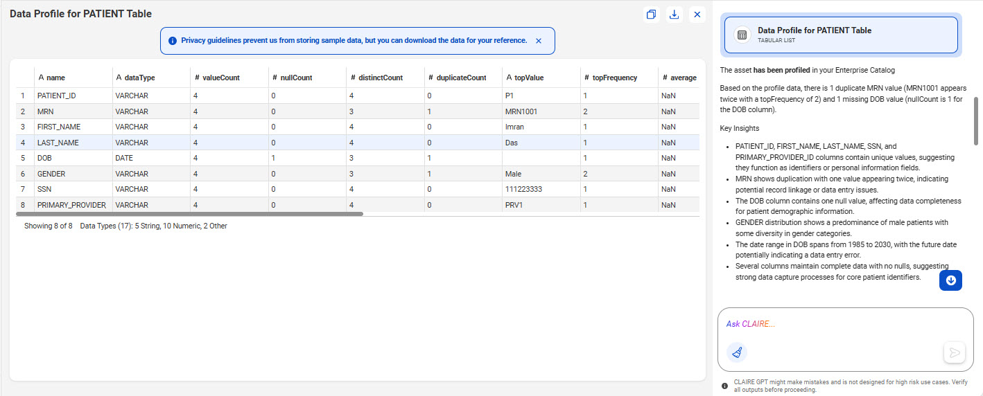Screen dimensions: 983x396
Task: Click the info icon in privacy banner
Action: coord(173,41)
